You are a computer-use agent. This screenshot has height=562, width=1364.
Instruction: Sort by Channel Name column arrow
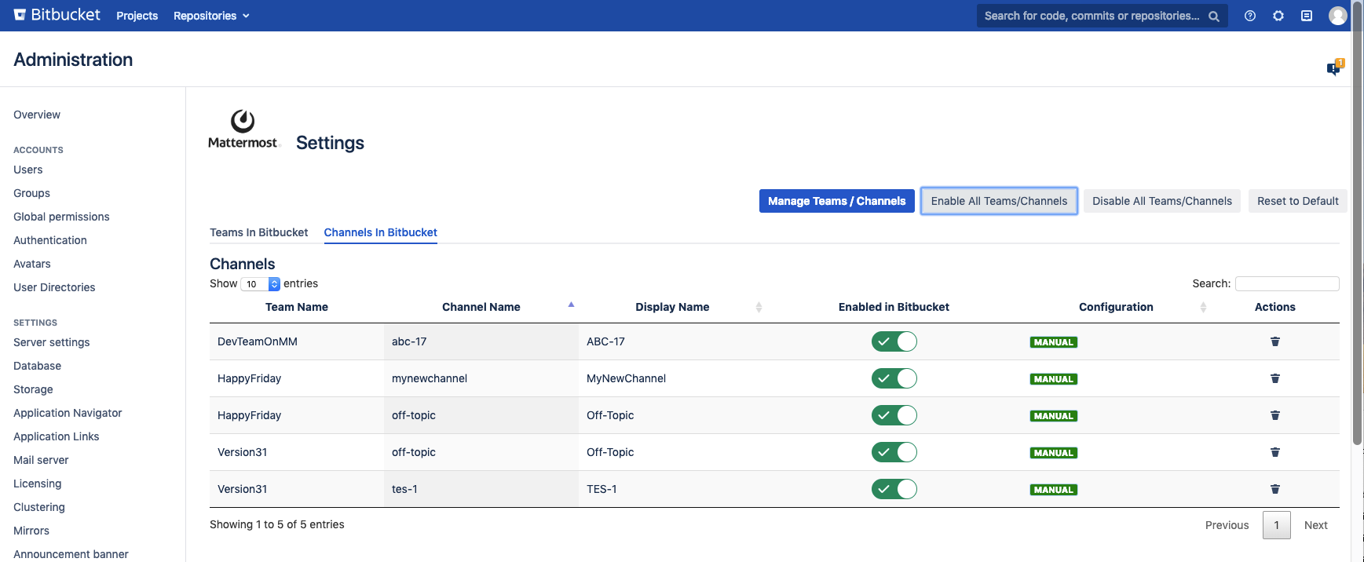(x=571, y=305)
